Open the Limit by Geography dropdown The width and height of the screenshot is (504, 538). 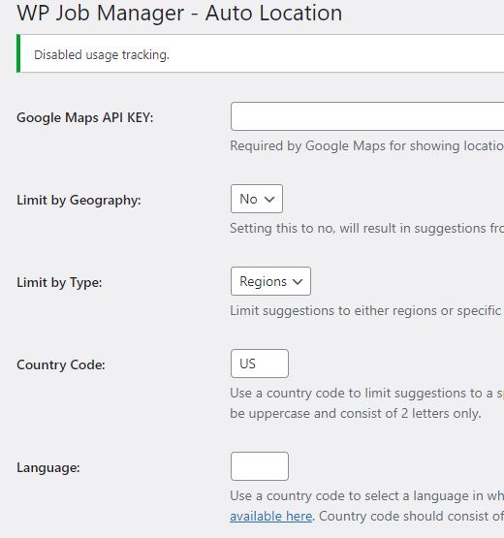coord(257,199)
